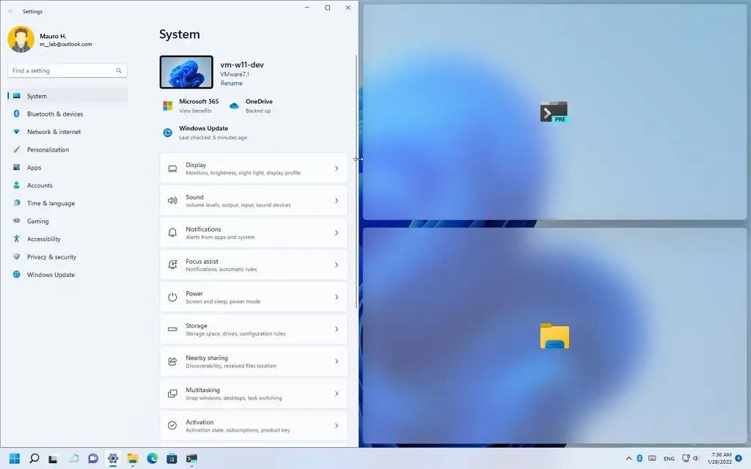This screenshot has height=469, width=751.
Task: Open Bluetooth & devices settings
Action: (x=55, y=114)
